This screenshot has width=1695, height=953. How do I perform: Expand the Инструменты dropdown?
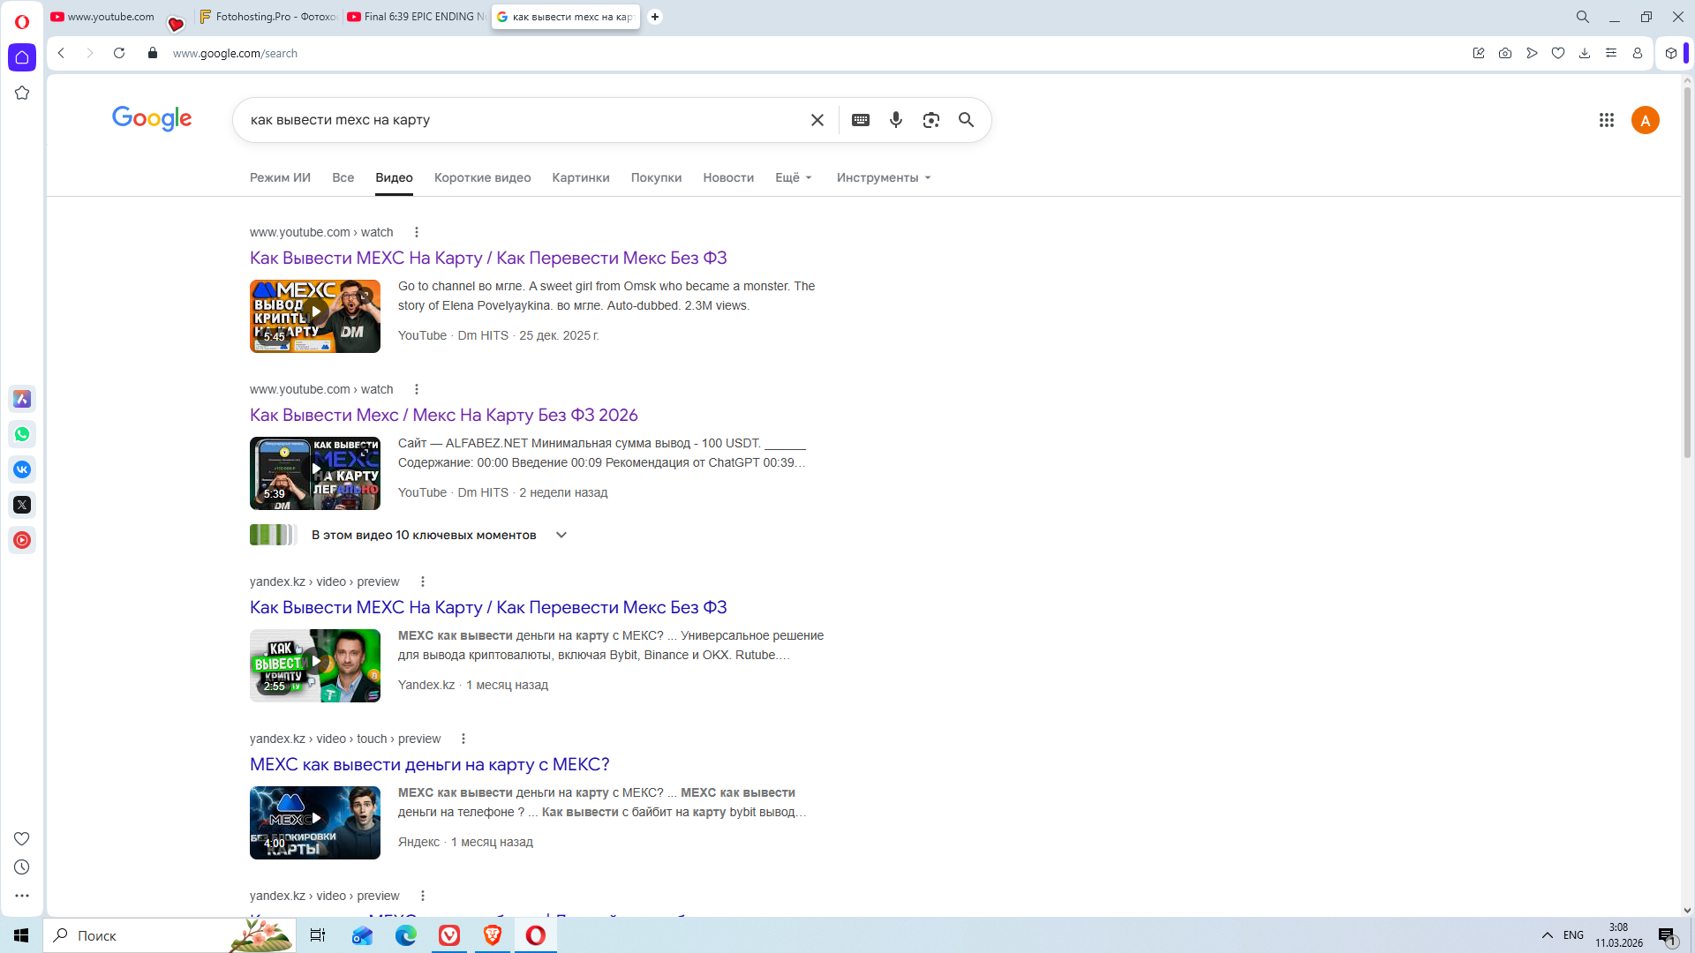coord(883,177)
